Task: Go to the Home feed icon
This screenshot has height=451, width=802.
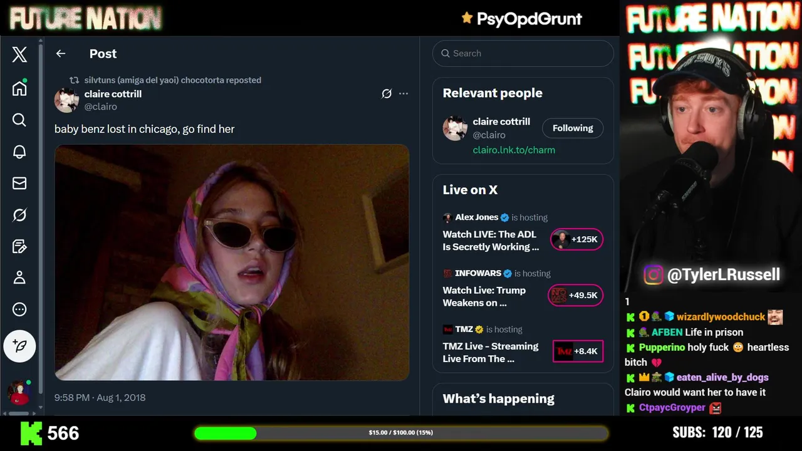Action: 19,88
